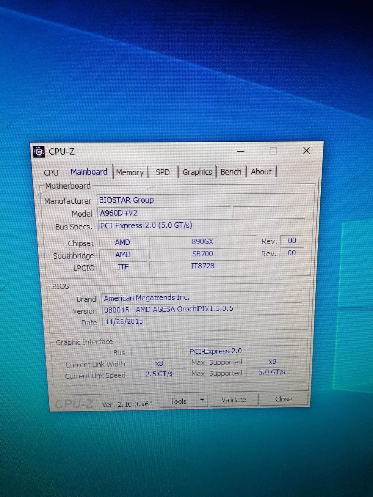Click the AMD chipset vendor field
Image resolution: width=373 pixels, height=497 pixels.
coord(123,243)
